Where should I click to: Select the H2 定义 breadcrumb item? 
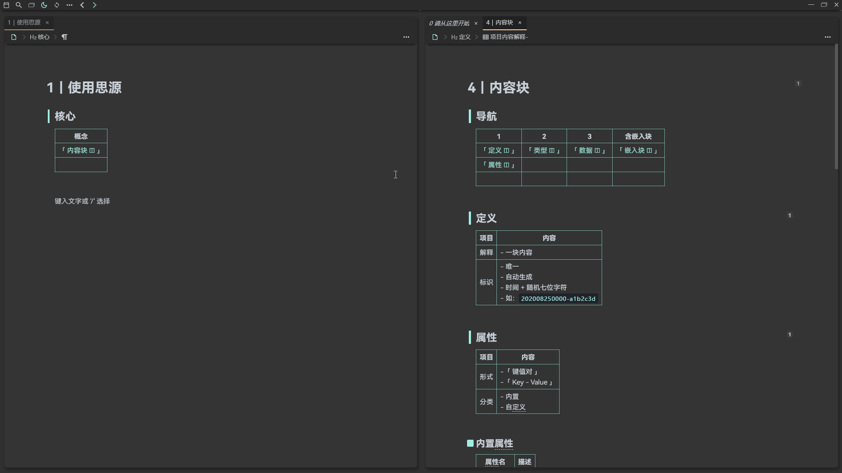460,37
